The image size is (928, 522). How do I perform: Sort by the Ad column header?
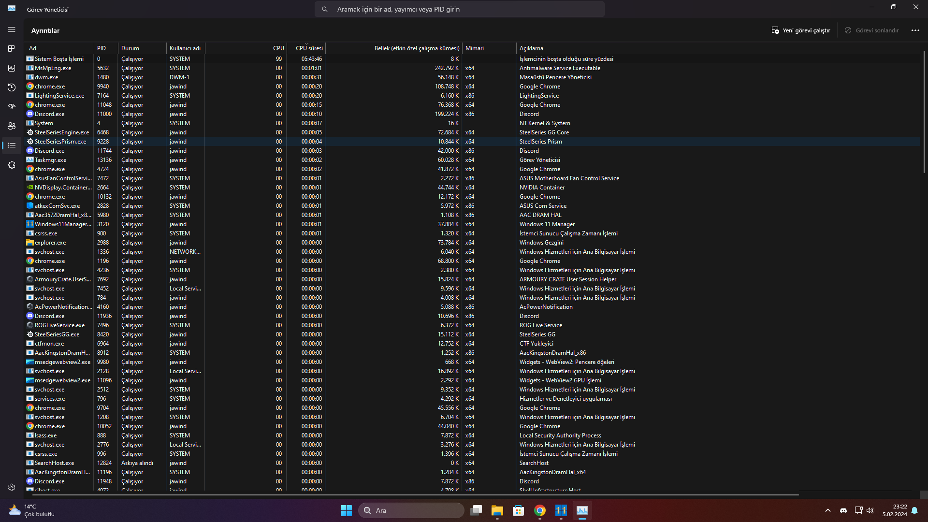tap(59, 48)
